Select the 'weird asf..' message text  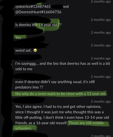(x=24, y=50)
